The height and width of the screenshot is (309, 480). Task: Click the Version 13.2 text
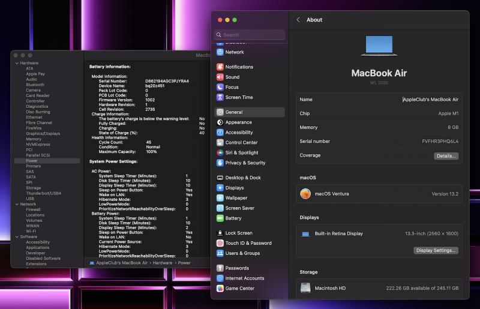click(x=445, y=194)
